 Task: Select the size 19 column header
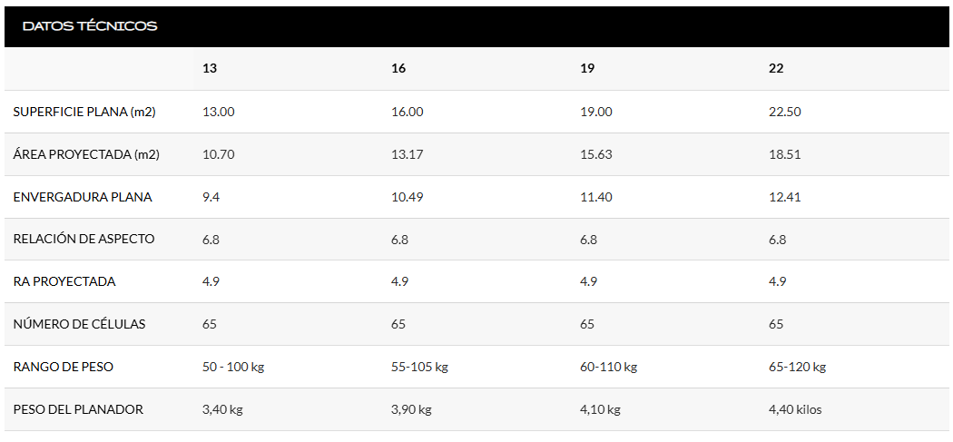[x=587, y=69]
